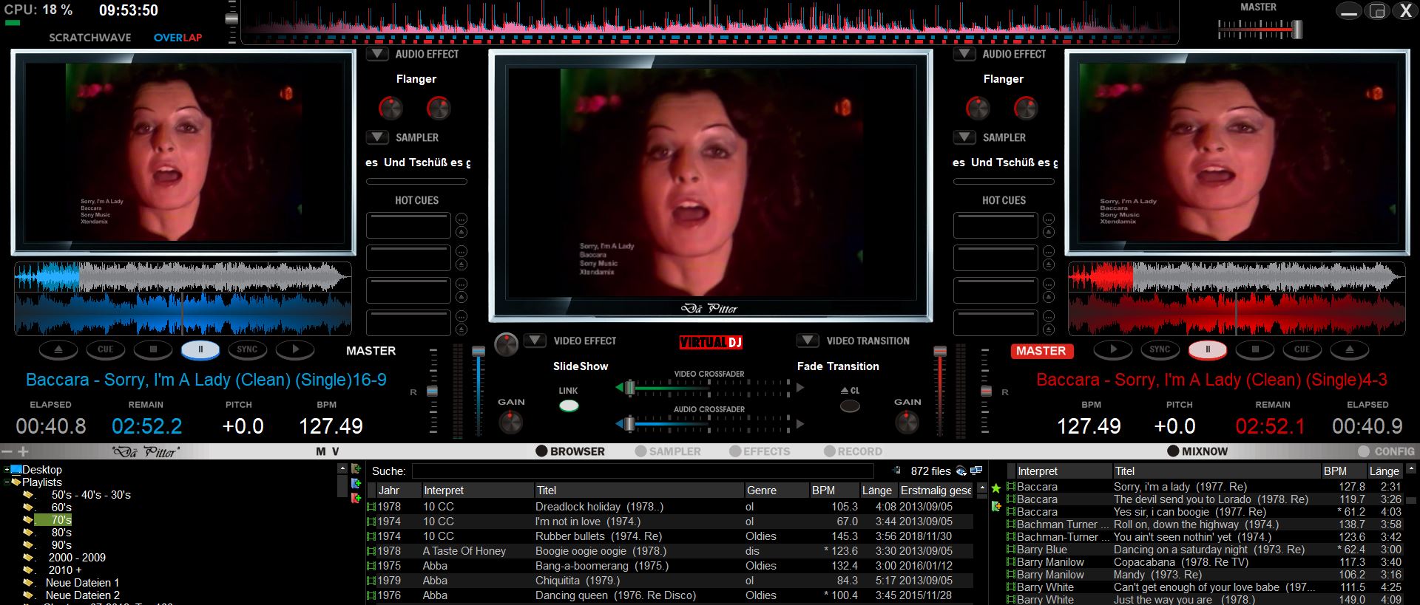Screen dimensions: 1420x605
Task: Open right deck SAMPLER dropdown
Action: [964, 137]
